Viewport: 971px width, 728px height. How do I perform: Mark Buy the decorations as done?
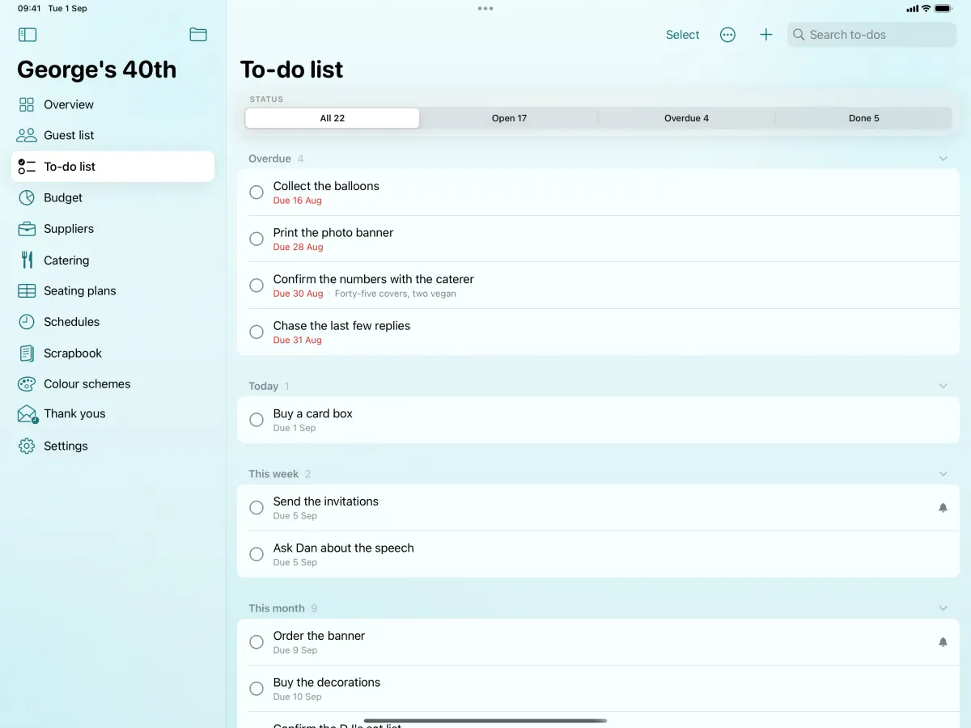[x=257, y=688]
